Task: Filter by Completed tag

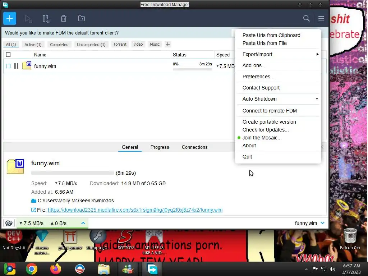Action: click(x=59, y=44)
